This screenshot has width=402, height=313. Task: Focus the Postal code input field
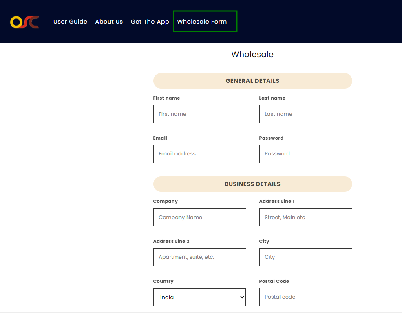tap(305, 297)
